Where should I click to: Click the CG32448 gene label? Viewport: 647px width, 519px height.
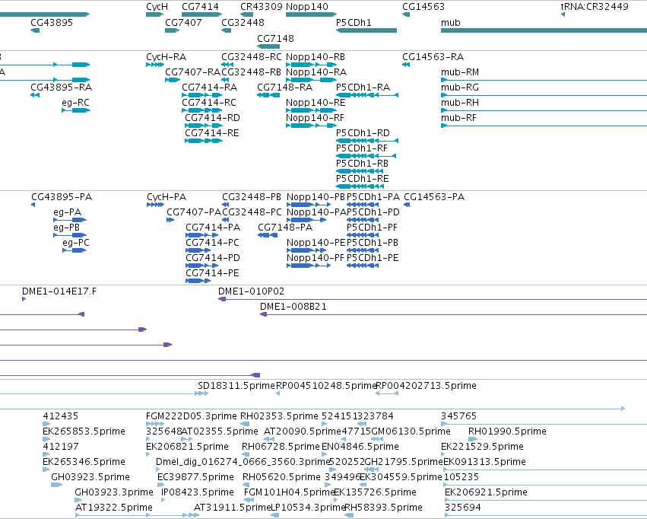tap(243, 23)
